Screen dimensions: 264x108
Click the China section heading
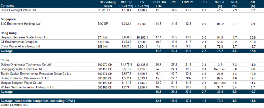point(5,60)
